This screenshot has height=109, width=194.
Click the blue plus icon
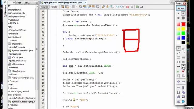(x=179, y=82)
